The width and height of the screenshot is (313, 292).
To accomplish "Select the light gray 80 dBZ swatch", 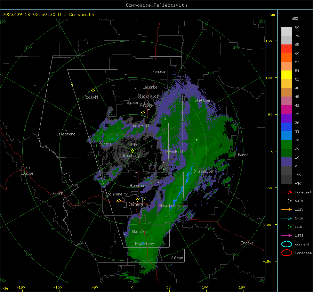I will coord(287,31).
